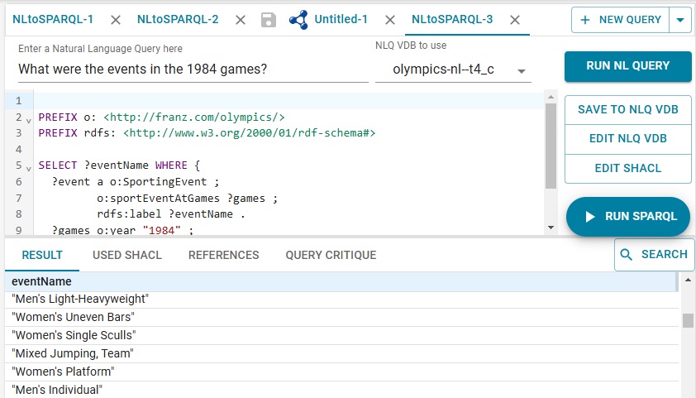Click the graph icon beside Untitled-1
696x398 pixels.
(298, 20)
